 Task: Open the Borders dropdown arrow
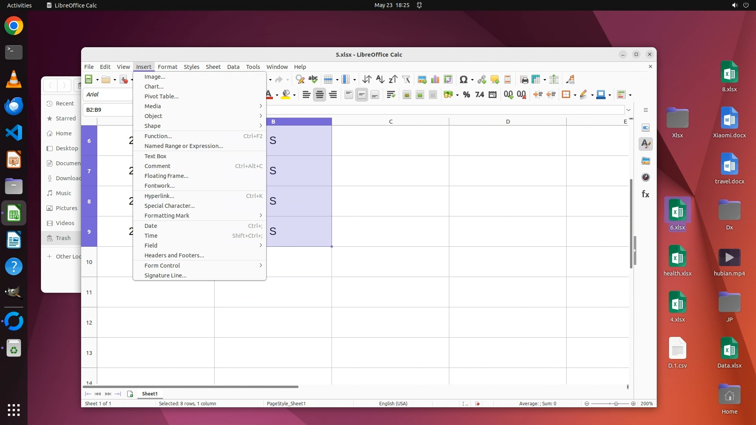click(x=575, y=95)
